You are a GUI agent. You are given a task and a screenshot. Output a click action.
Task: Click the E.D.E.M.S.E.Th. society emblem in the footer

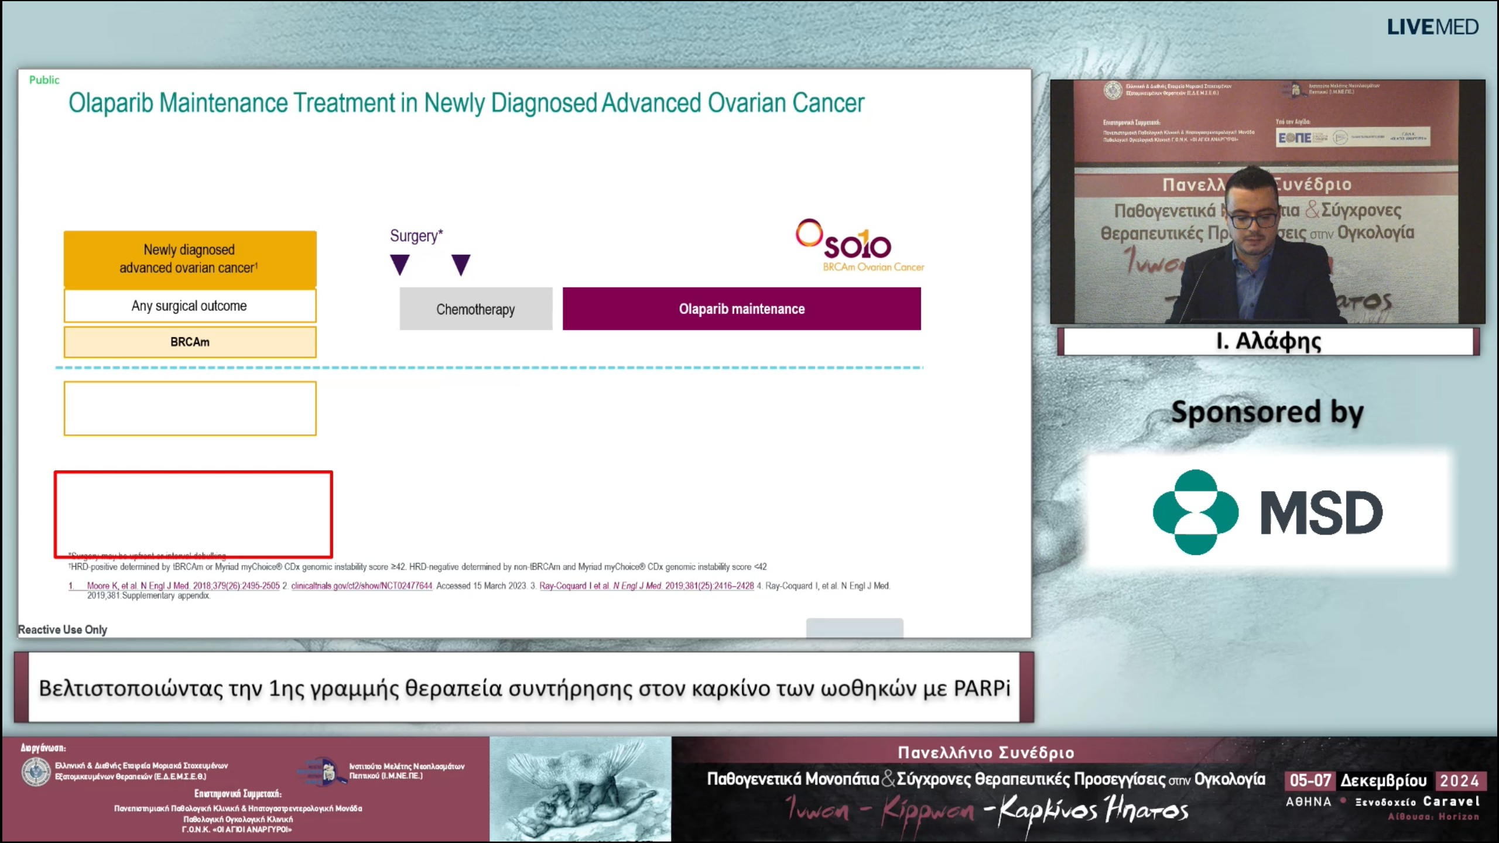coord(36,771)
